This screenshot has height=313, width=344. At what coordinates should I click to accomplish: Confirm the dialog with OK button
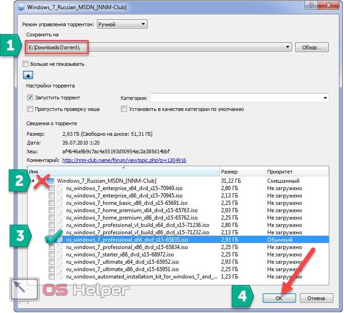pos(279,298)
